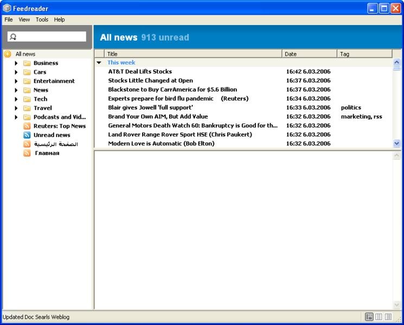404x325 pixels.
Task: Open the AT&T Deal Lifts Stocks article
Action: [x=140, y=71]
